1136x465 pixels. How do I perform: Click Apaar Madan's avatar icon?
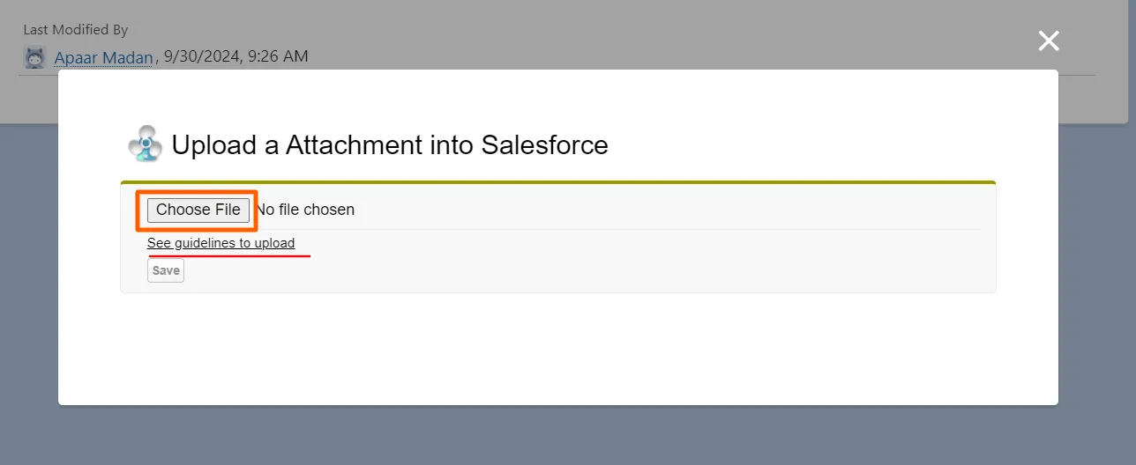(35, 57)
